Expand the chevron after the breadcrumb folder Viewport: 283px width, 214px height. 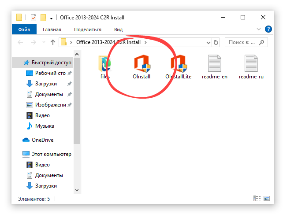point(145,42)
